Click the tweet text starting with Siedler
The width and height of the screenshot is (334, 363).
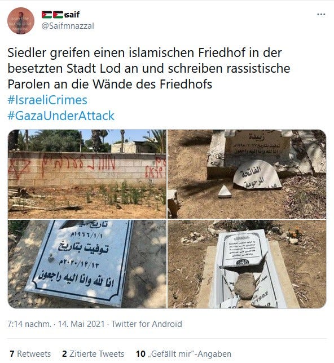(x=148, y=68)
